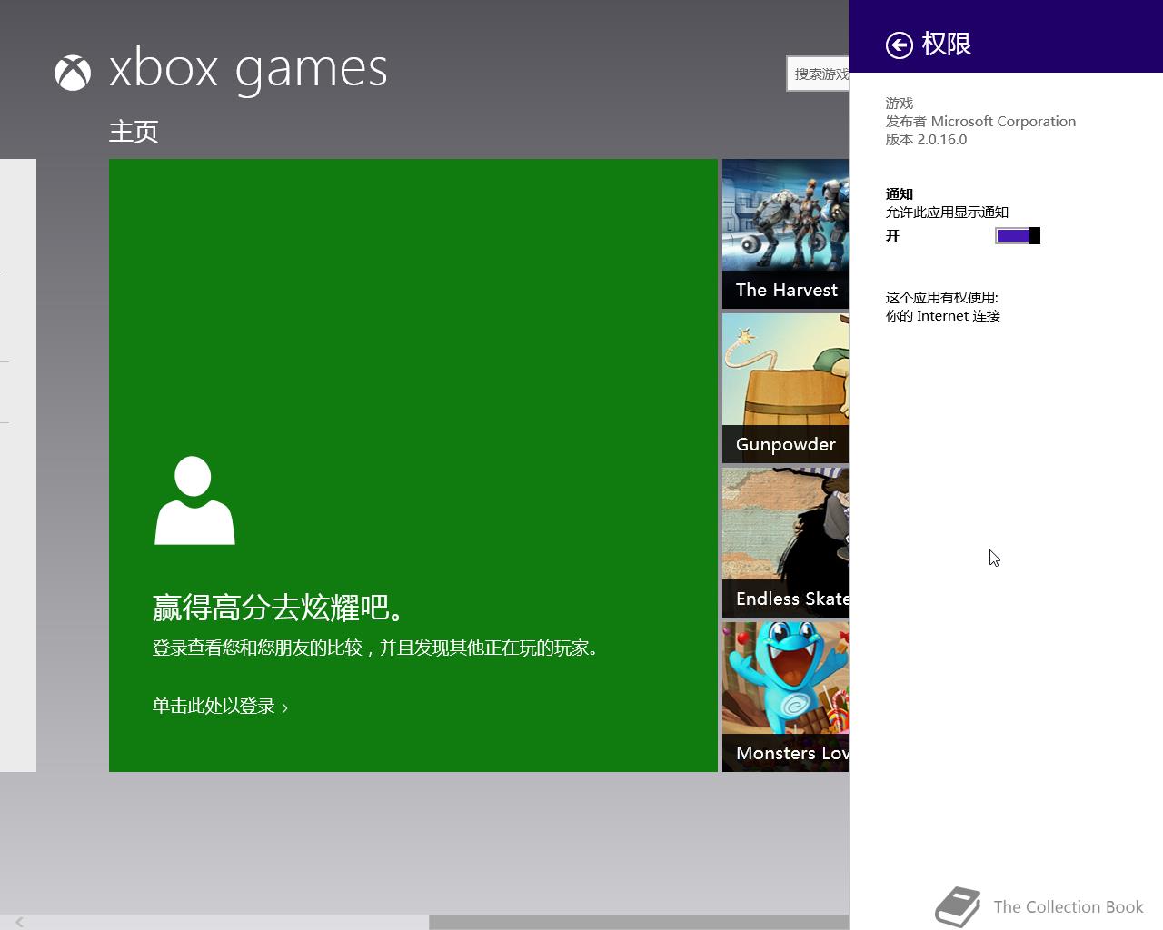Image resolution: width=1163 pixels, height=930 pixels.
Task: Toggle the notifications switch off
Action: (x=1018, y=236)
